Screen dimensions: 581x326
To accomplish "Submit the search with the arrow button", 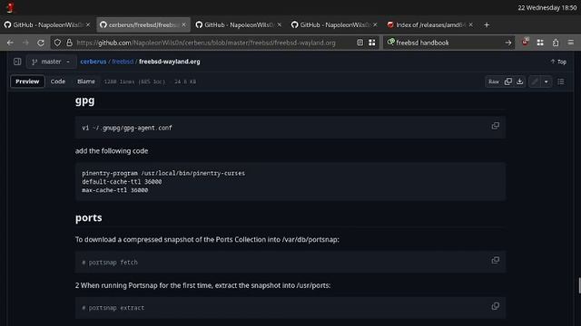I will coord(508,43).
